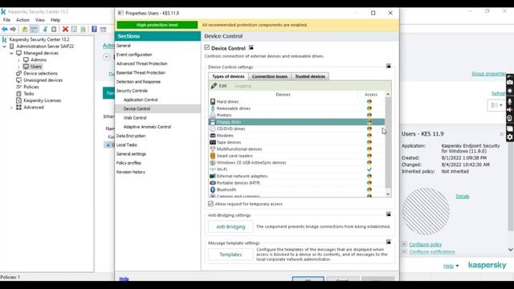Expand Configure policy section in right pane
Screen dimensions: 514x289
click(x=404, y=244)
